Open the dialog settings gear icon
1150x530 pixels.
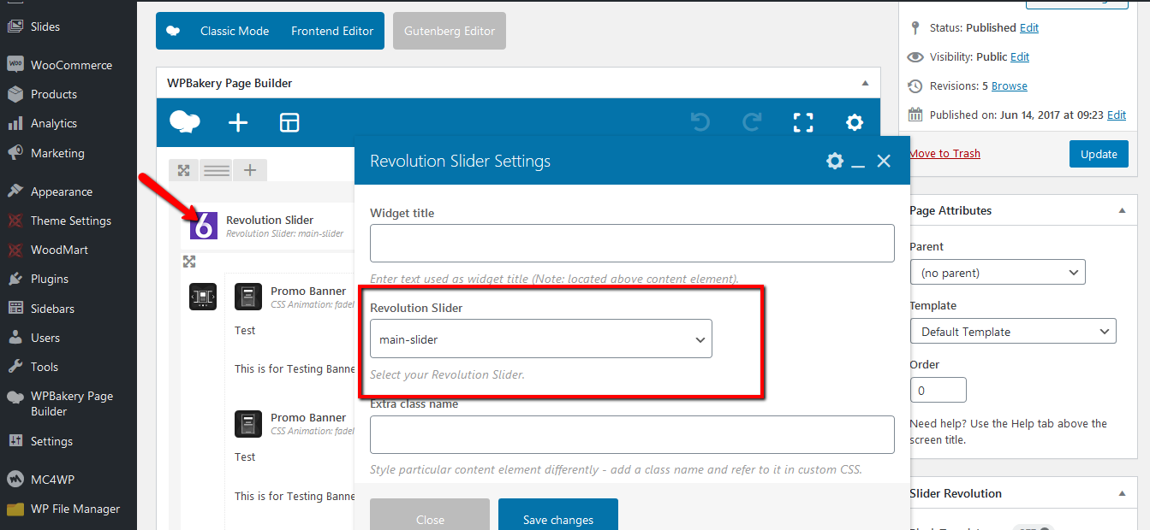click(835, 161)
